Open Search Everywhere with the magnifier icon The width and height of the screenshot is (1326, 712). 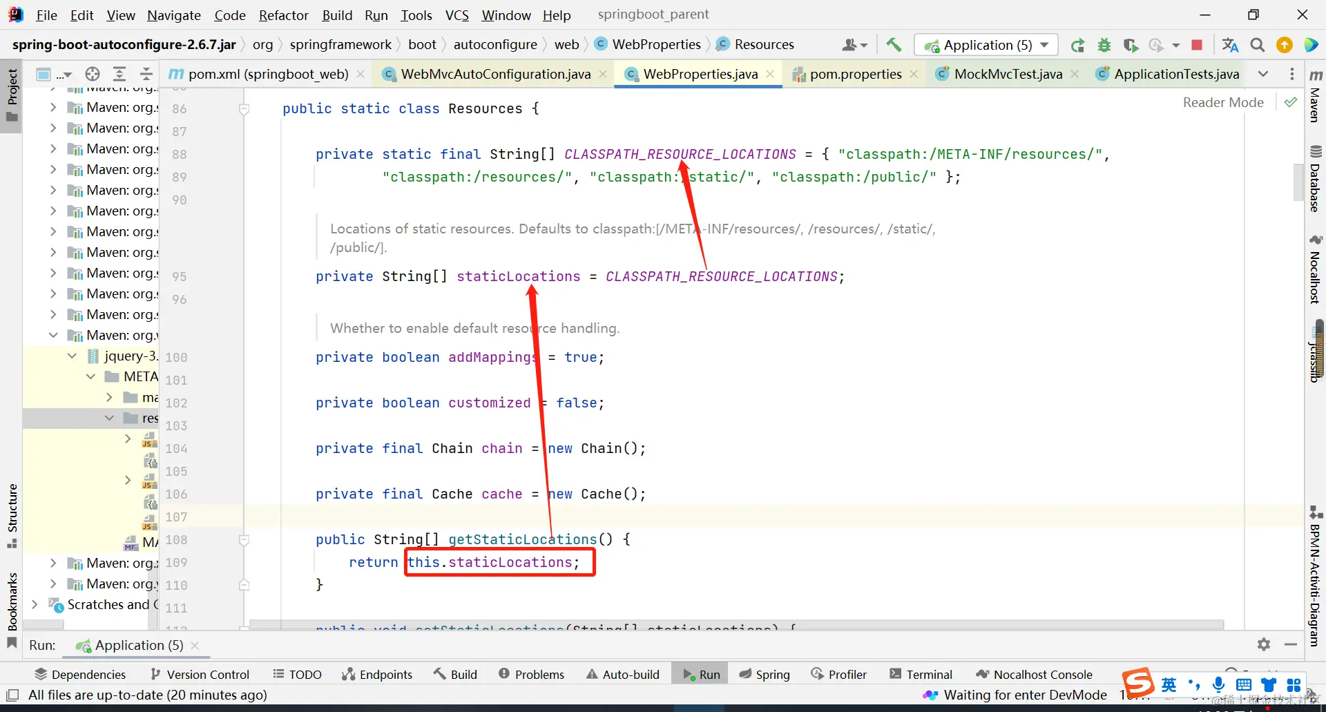[1258, 46]
